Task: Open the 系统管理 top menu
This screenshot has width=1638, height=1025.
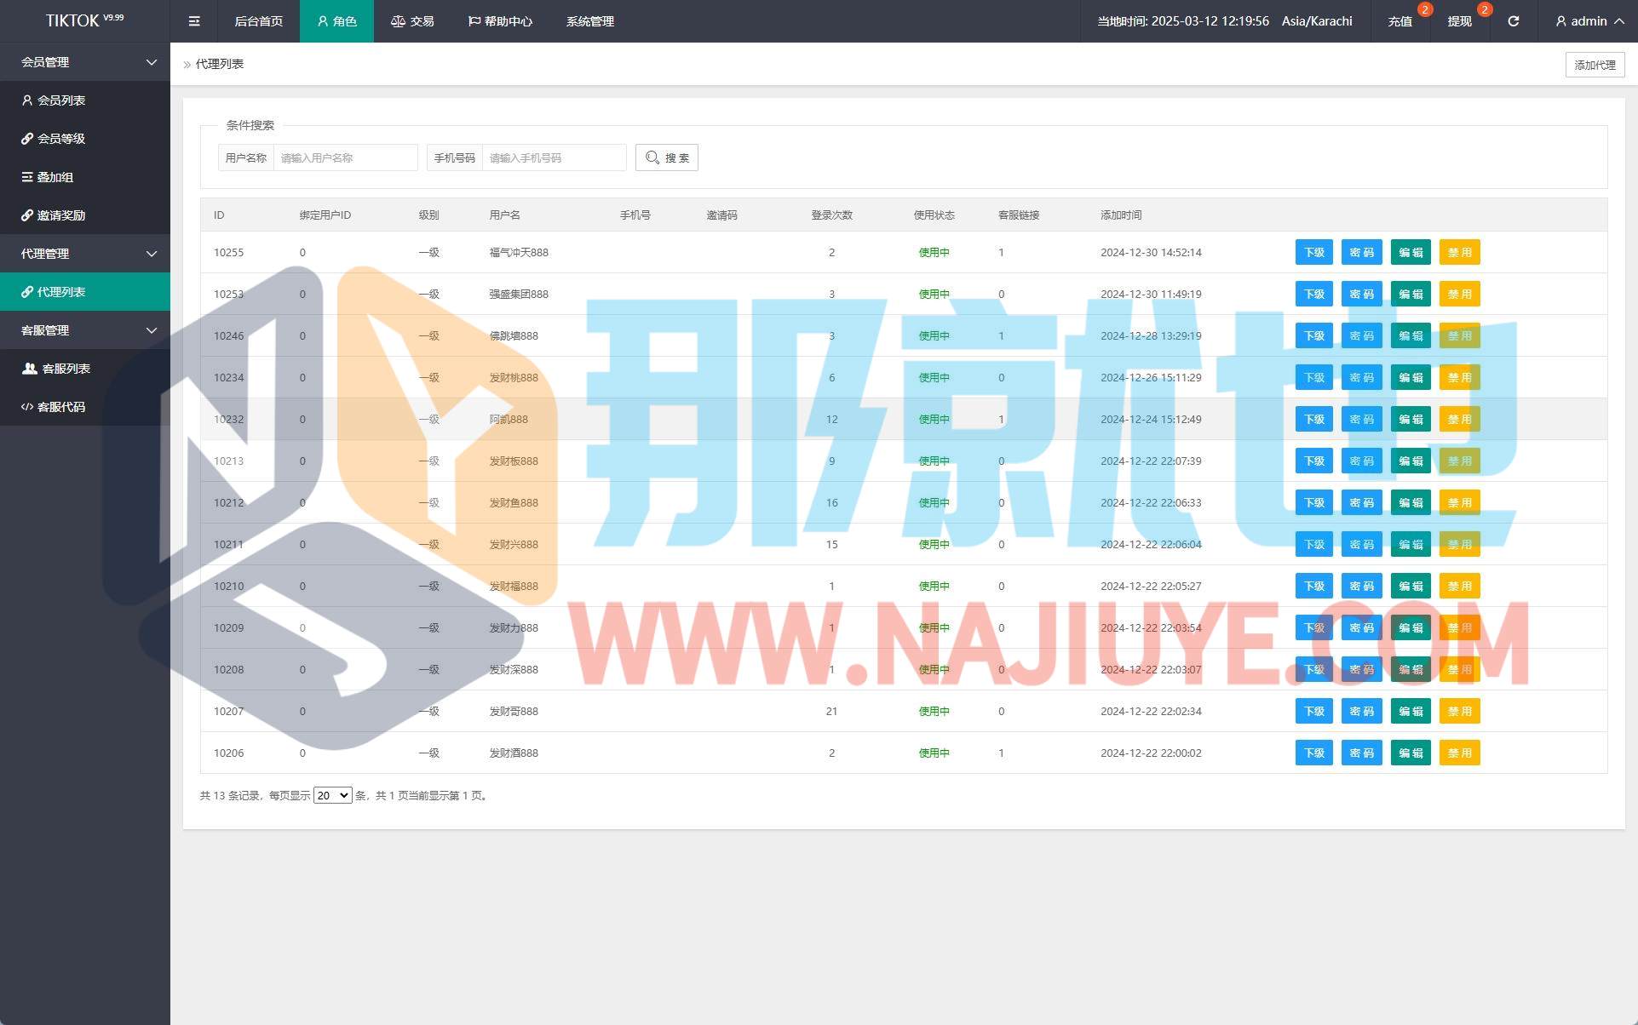Action: click(x=589, y=21)
